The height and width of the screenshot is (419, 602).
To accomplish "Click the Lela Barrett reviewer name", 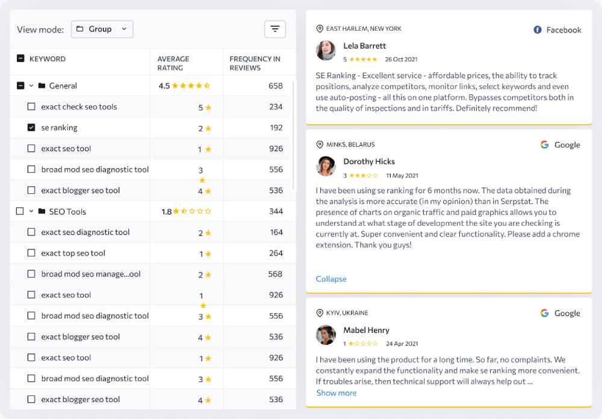I will [x=364, y=46].
